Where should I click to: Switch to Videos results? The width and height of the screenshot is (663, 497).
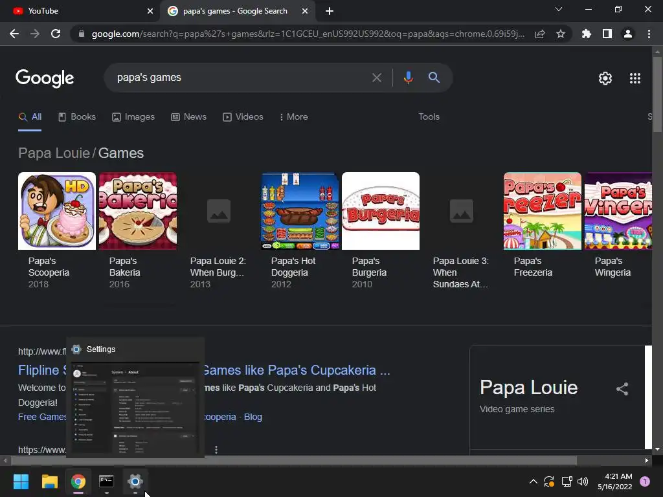243,116
